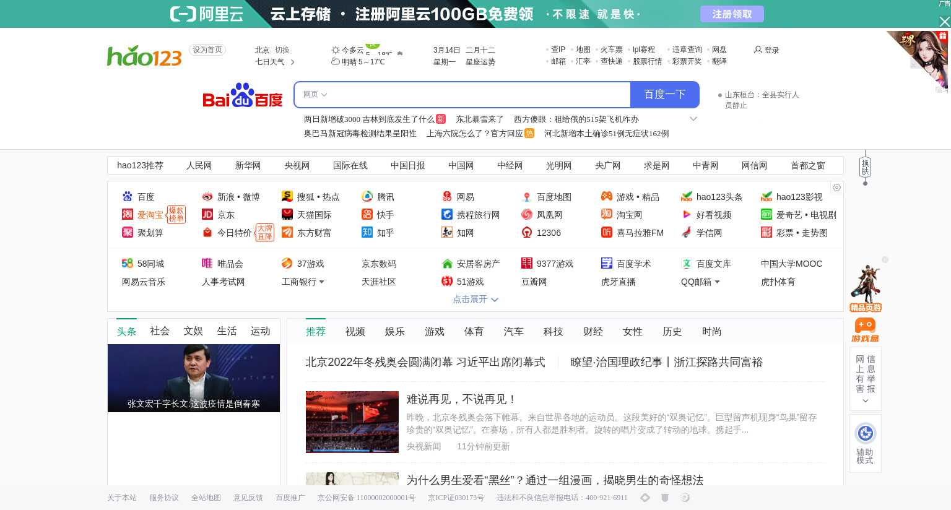Image resolution: width=951 pixels, height=510 pixels.
Task: Close the top Aliyun banner ad
Action: coord(944,22)
